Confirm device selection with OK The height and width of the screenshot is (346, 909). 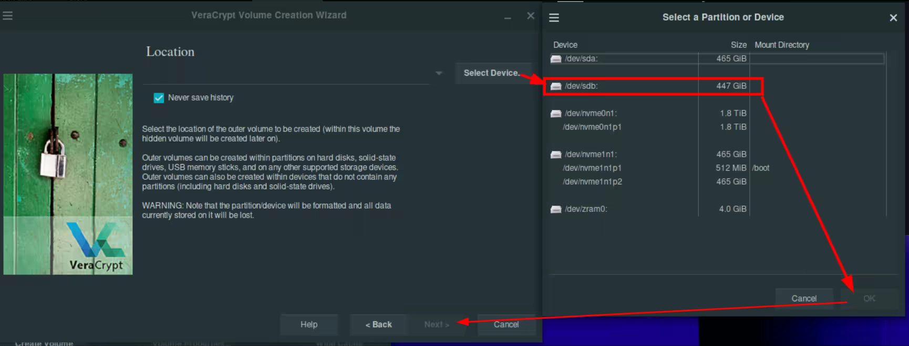coord(870,298)
